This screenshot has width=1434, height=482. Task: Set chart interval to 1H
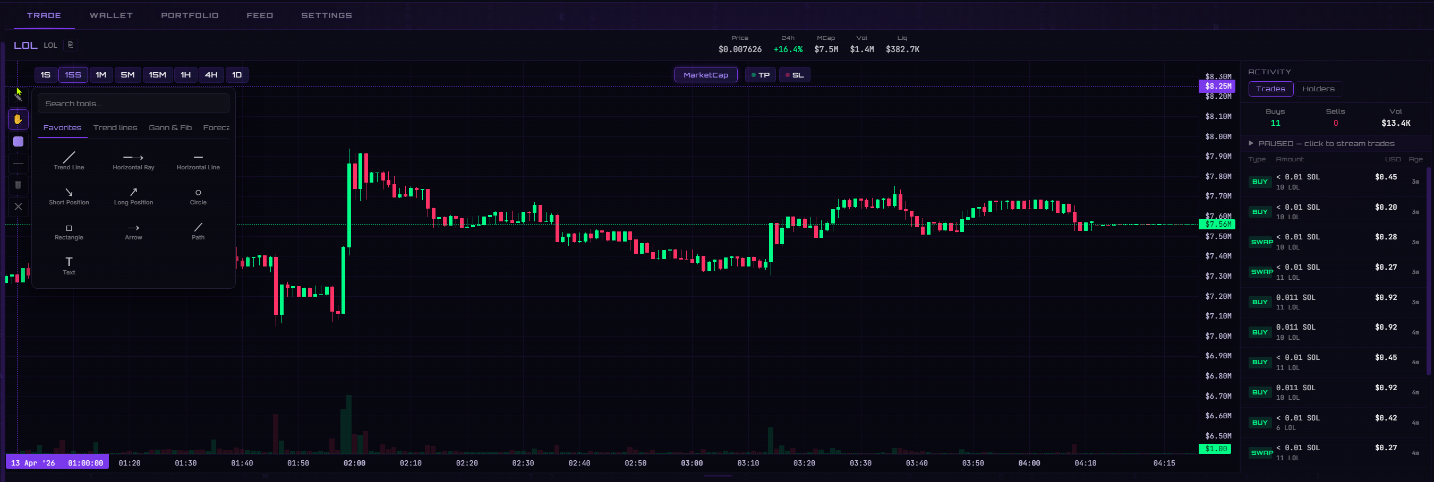click(x=185, y=74)
